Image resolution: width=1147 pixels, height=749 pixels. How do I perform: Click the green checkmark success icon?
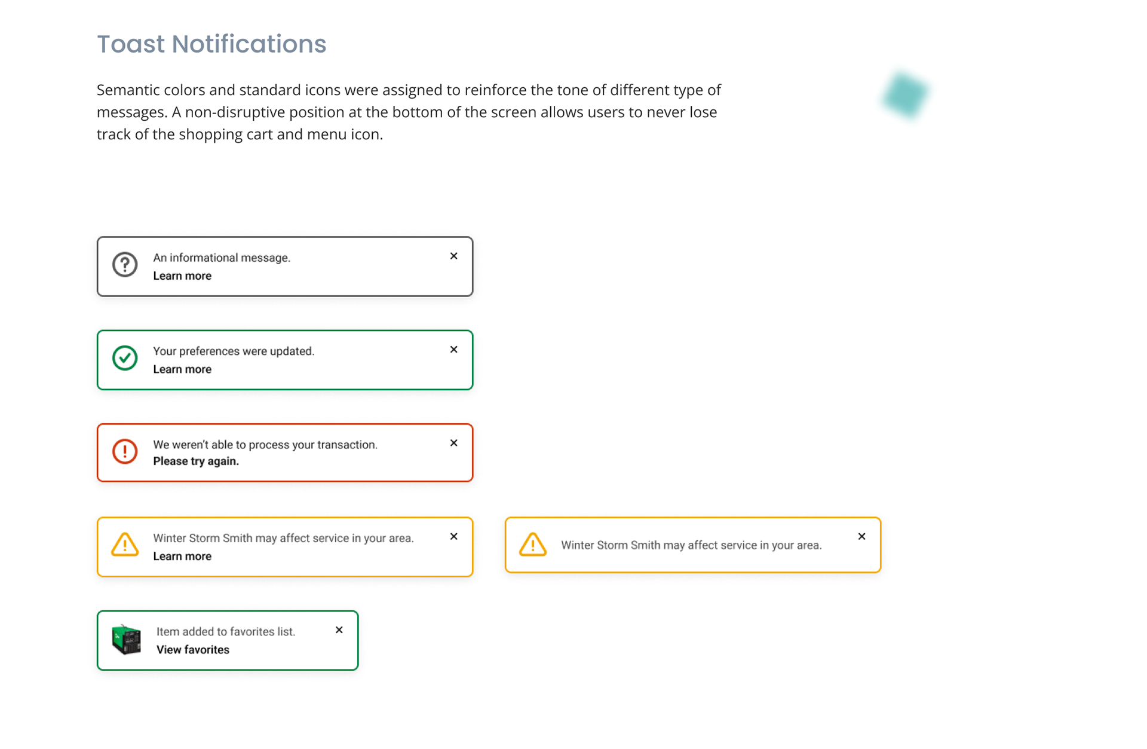point(125,358)
